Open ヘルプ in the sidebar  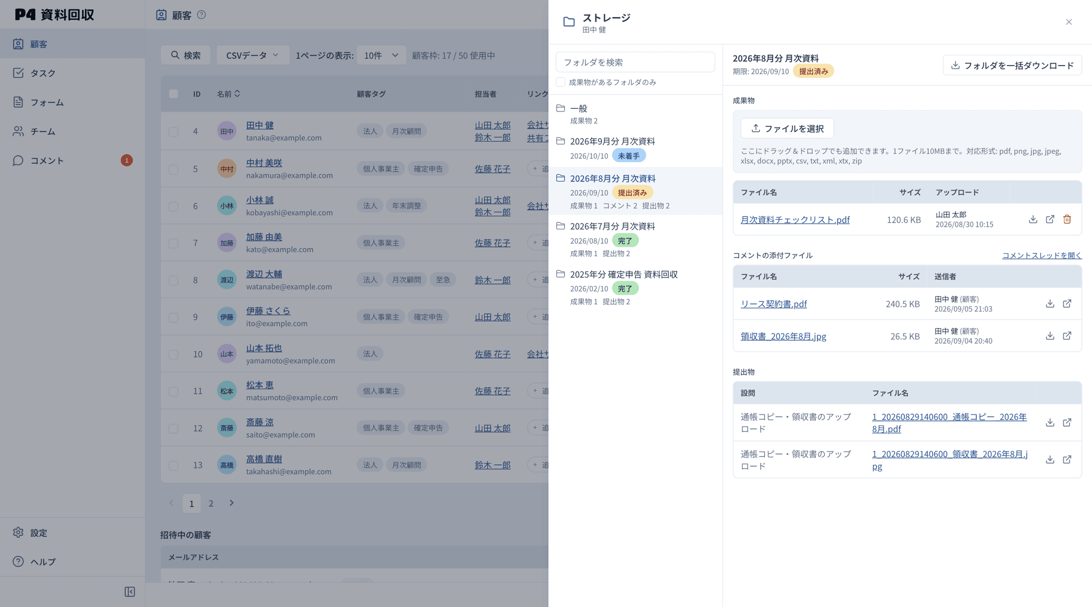73,561
